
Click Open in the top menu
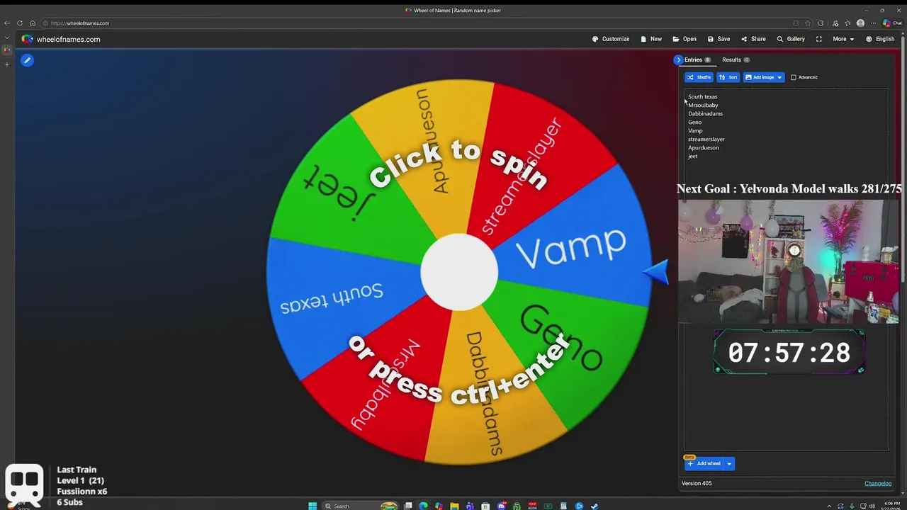[x=685, y=39]
